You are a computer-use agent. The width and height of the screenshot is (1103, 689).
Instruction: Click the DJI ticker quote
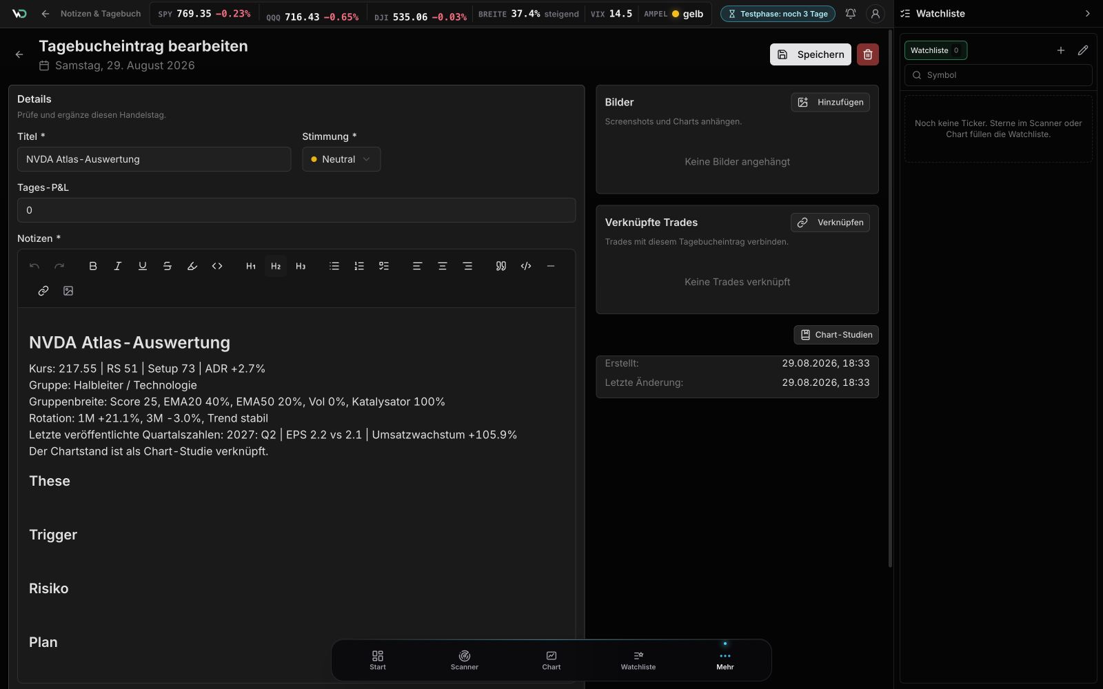click(421, 17)
